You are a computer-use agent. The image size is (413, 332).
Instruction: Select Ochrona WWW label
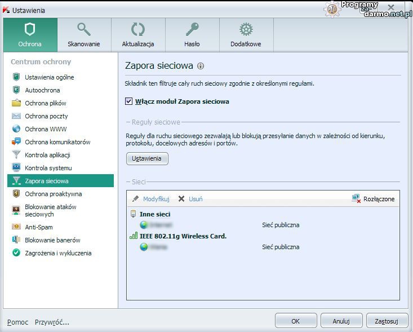[46, 129]
